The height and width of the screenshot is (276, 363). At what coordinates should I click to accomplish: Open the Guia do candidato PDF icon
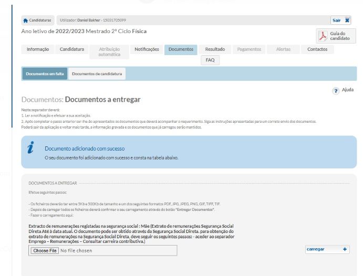[323, 36]
